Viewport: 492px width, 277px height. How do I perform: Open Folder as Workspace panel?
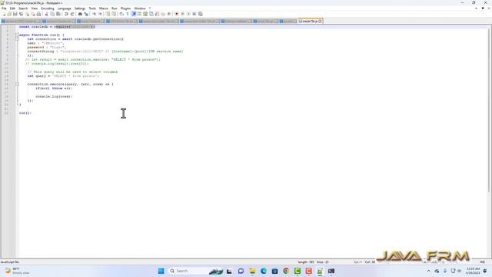163,14
